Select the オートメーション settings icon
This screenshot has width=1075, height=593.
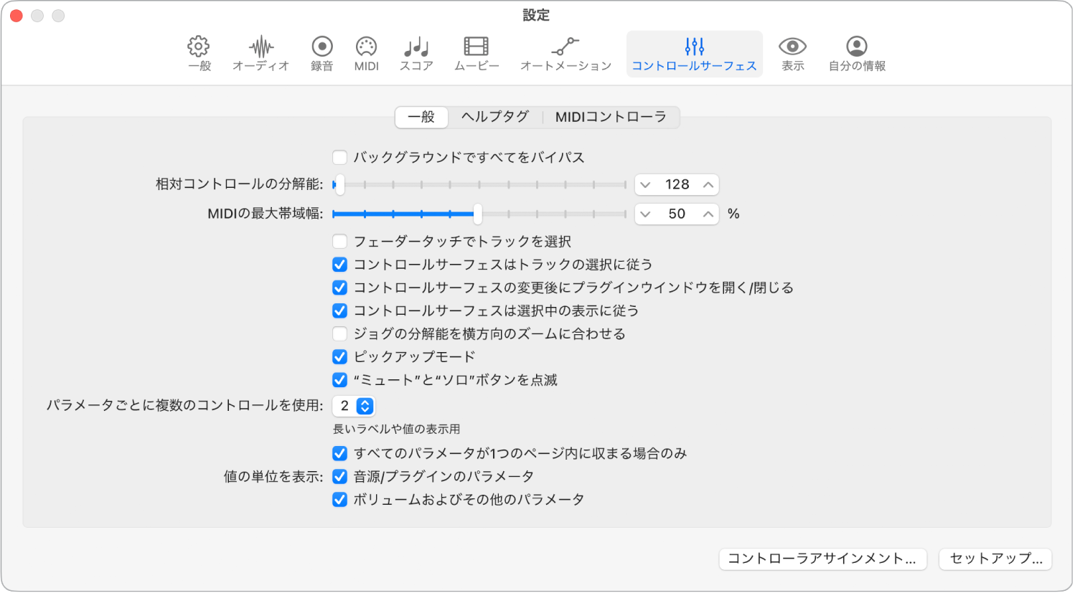565,54
